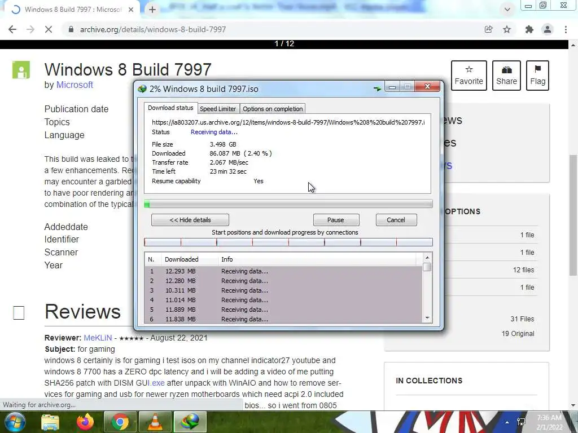Click the Info column header
This screenshot has height=433, width=578.
tap(318, 259)
